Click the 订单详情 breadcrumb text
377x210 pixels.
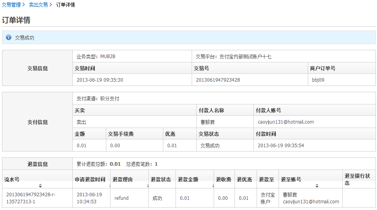(65, 5)
